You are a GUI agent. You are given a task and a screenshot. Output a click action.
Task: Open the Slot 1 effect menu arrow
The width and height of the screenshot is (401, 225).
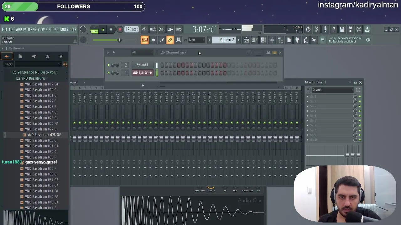(308, 97)
